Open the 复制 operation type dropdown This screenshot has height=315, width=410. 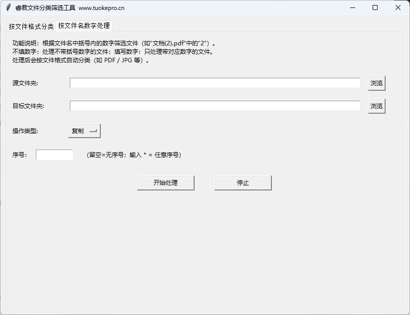click(x=83, y=130)
